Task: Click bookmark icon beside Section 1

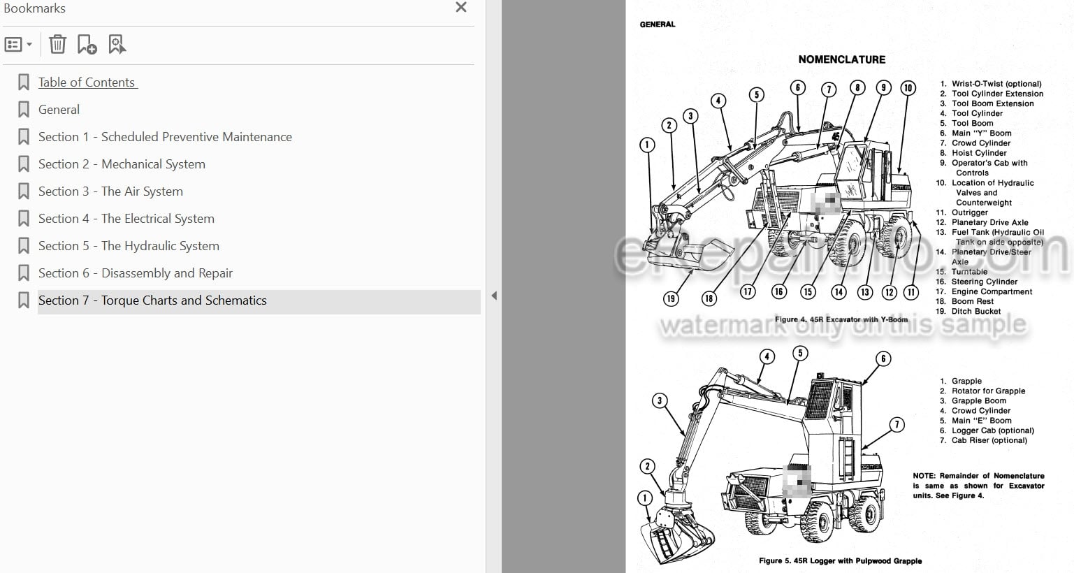Action: click(x=23, y=137)
